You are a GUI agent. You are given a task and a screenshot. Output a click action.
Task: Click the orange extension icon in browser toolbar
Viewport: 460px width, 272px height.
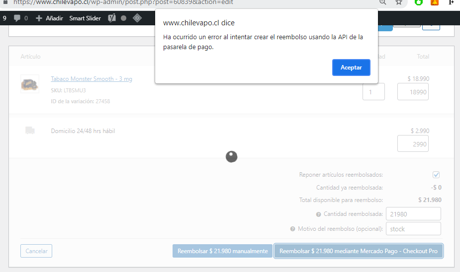tap(435, 2)
